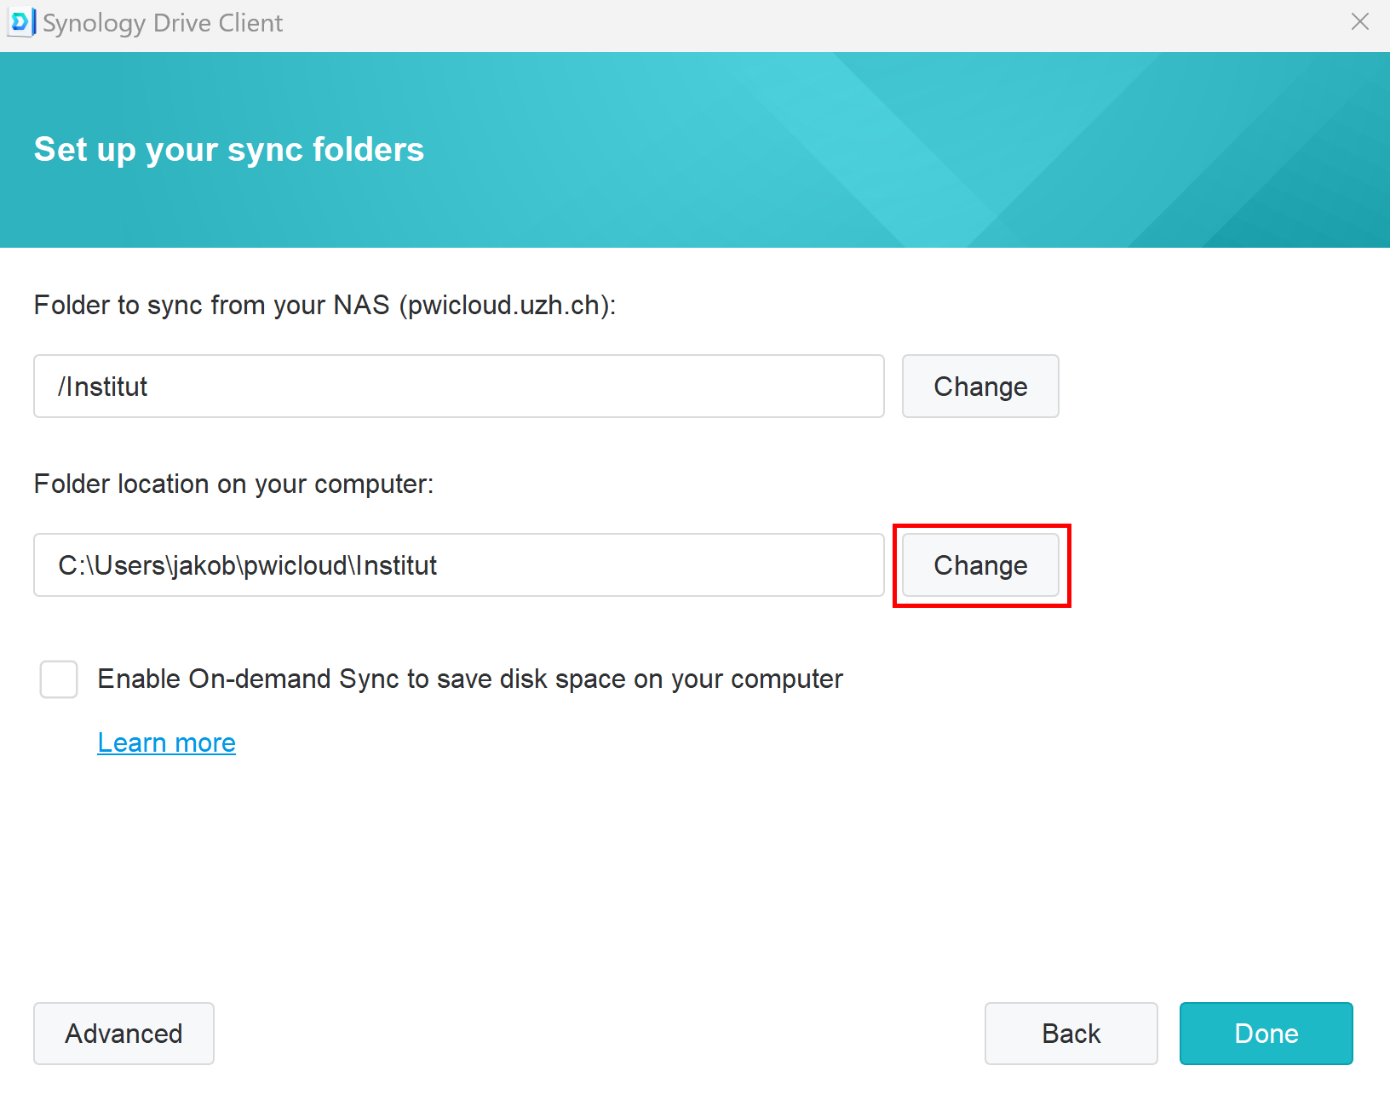Click the Folder to sync from your NAS label
Image resolution: width=1390 pixels, height=1100 pixels.
[325, 305]
